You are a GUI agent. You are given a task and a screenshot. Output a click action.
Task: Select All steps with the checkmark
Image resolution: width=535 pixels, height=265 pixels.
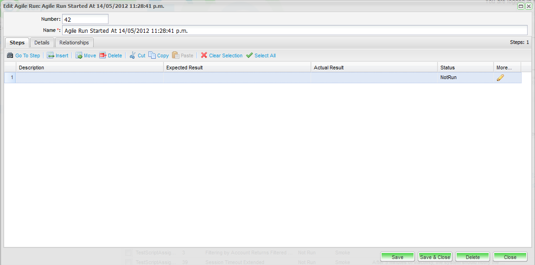click(x=249, y=55)
